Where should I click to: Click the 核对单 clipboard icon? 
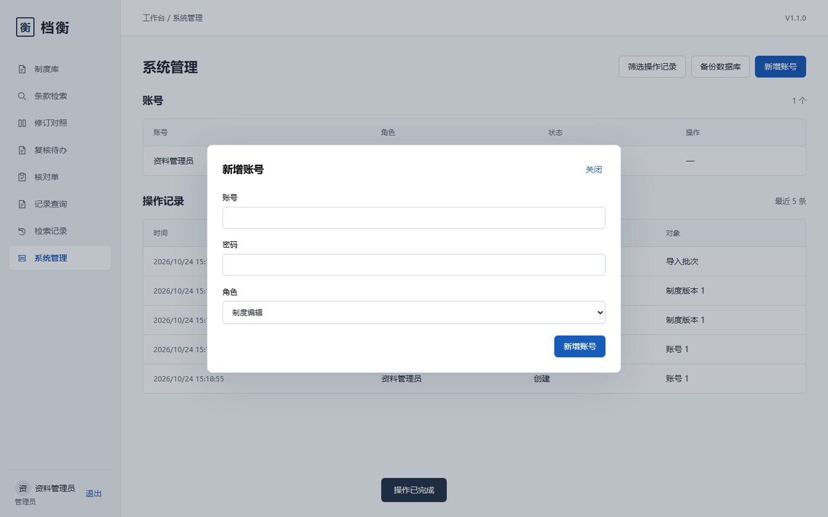pos(22,177)
